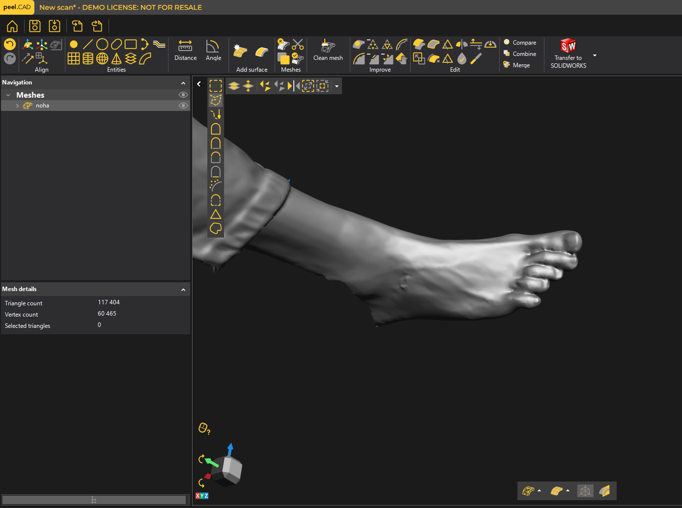Toggle visibility of the Meshes group
Screen dimensions: 682x508
click(x=183, y=95)
